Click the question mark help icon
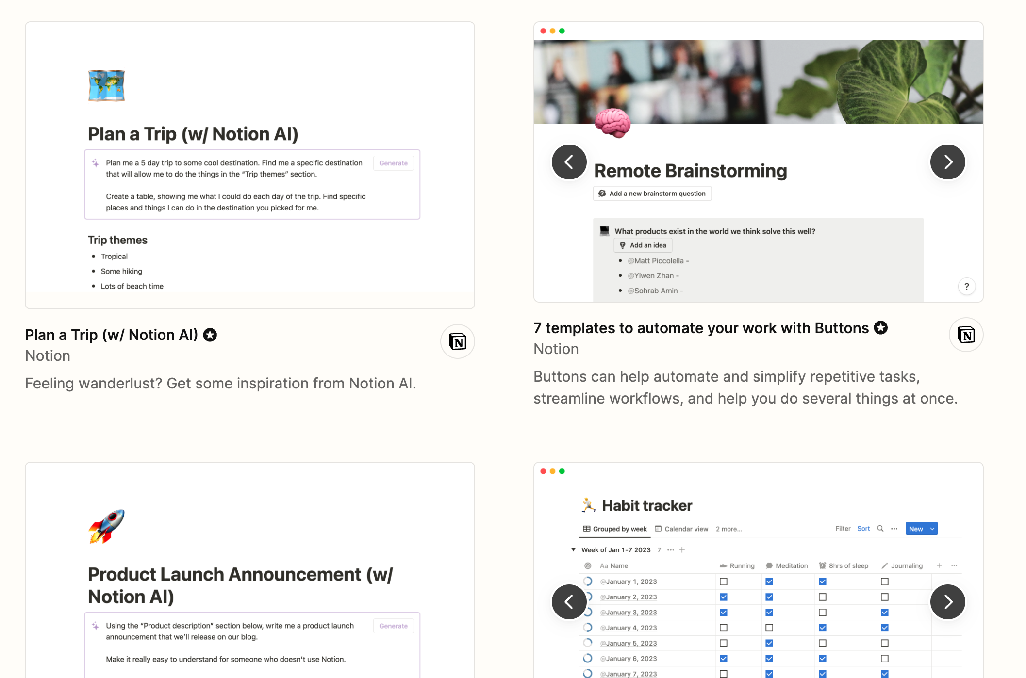Screen dimensions: 1026x678 [967, 287]
